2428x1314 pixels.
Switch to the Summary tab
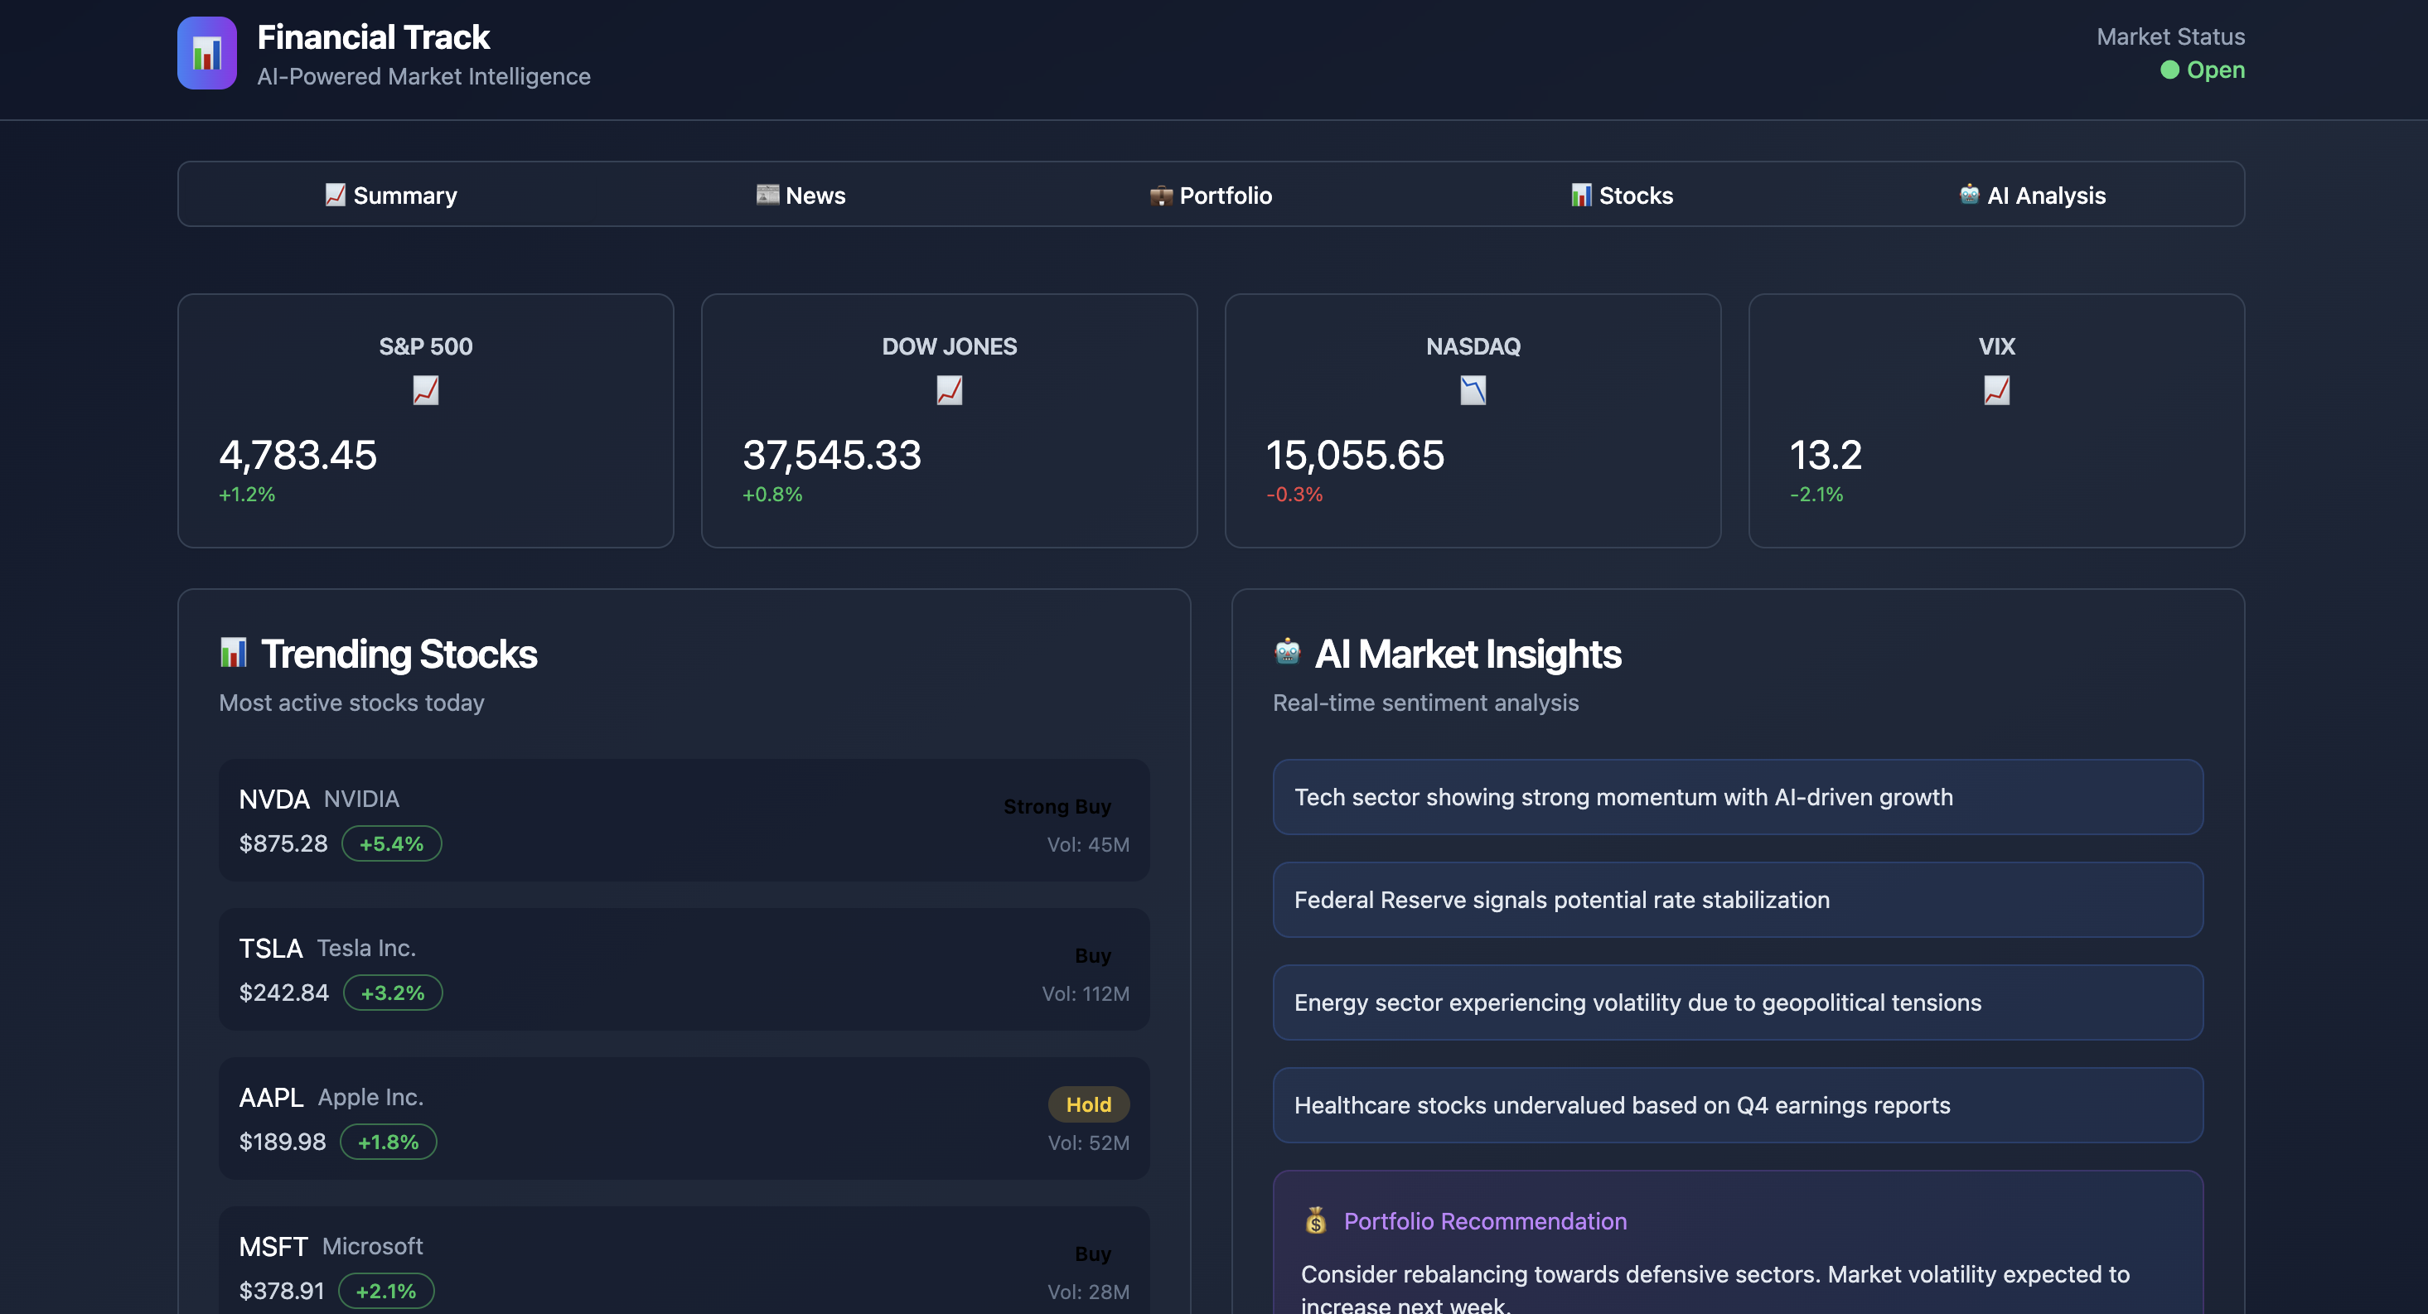(391, 196)
